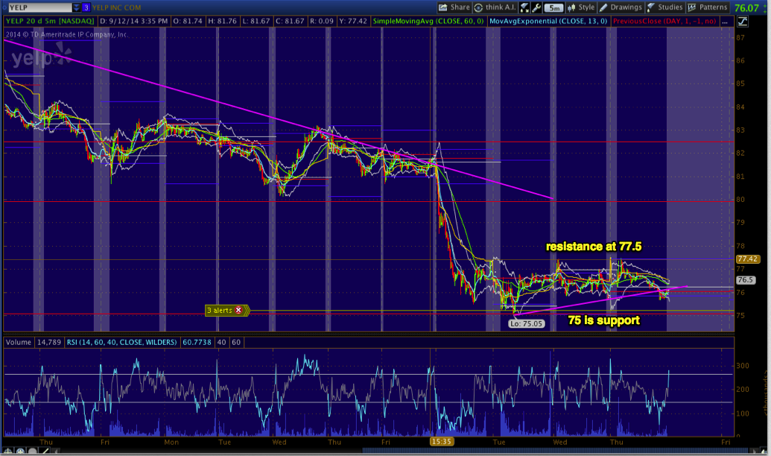Change the 5m timeframe selector
Viewport: 771px width, 456px height.
pyautogui.click(x=553, y=7)
